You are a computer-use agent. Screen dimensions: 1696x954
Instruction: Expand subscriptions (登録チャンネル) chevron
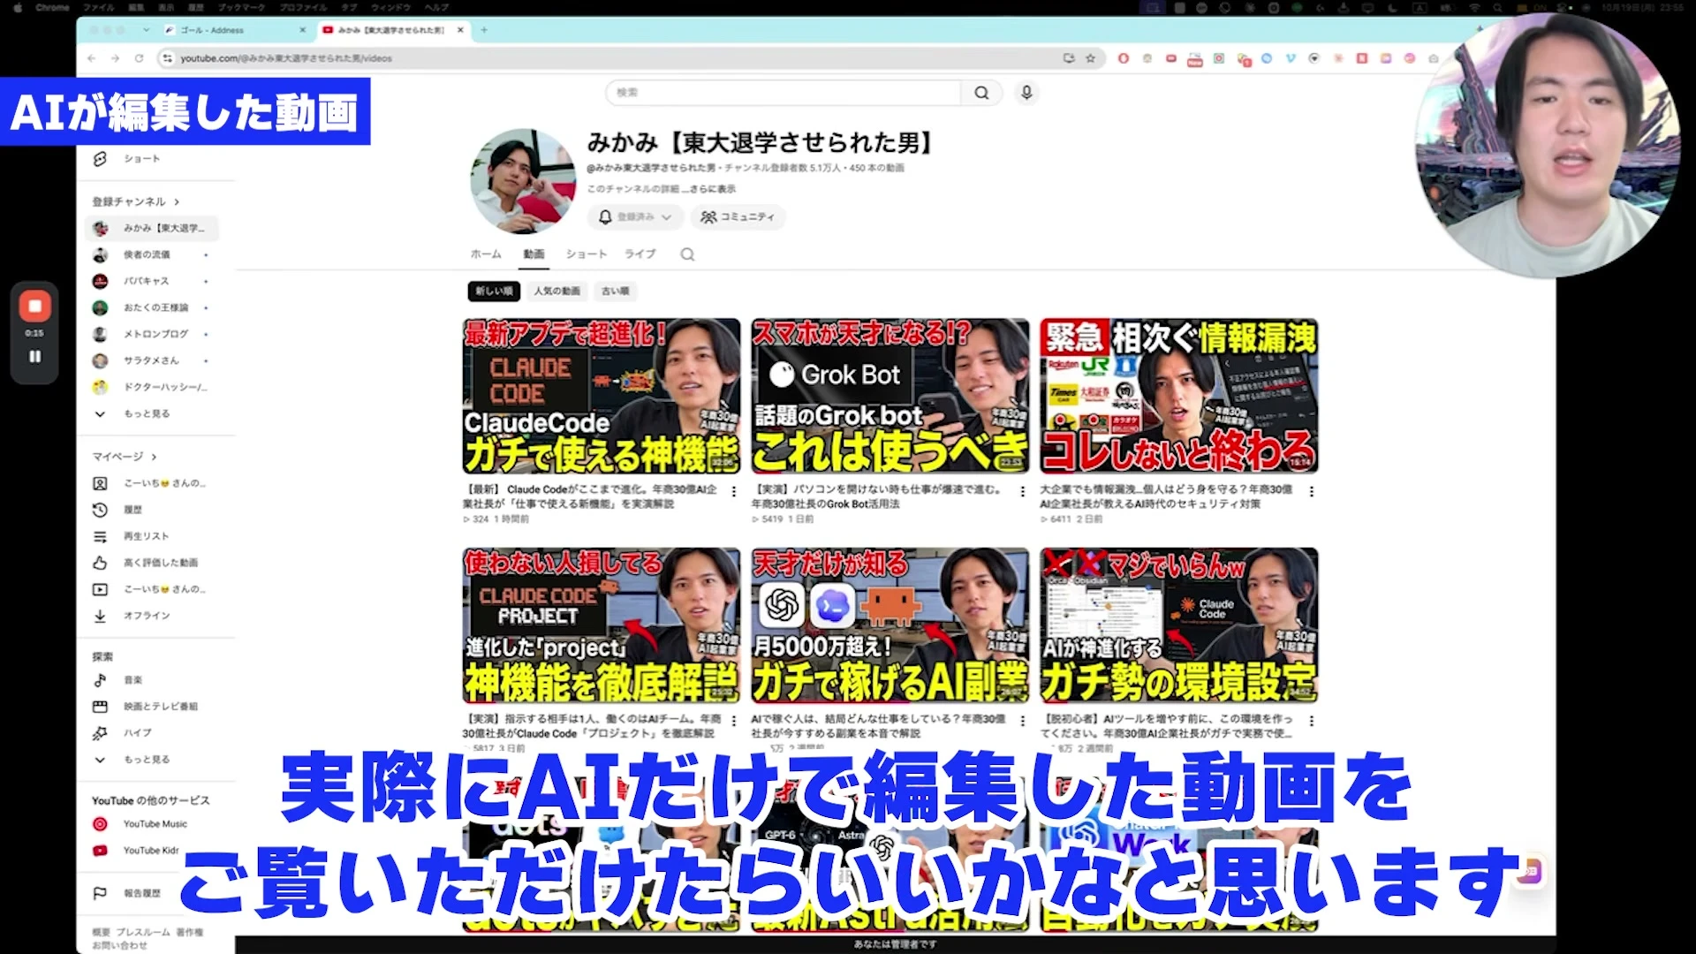point(177,201)
